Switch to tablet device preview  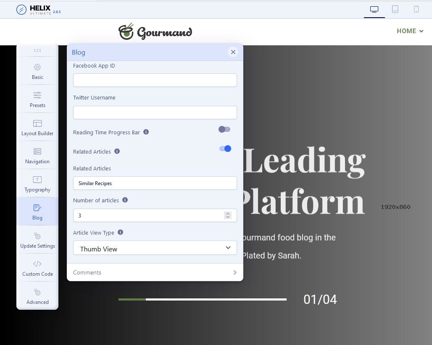pos(395,9)
